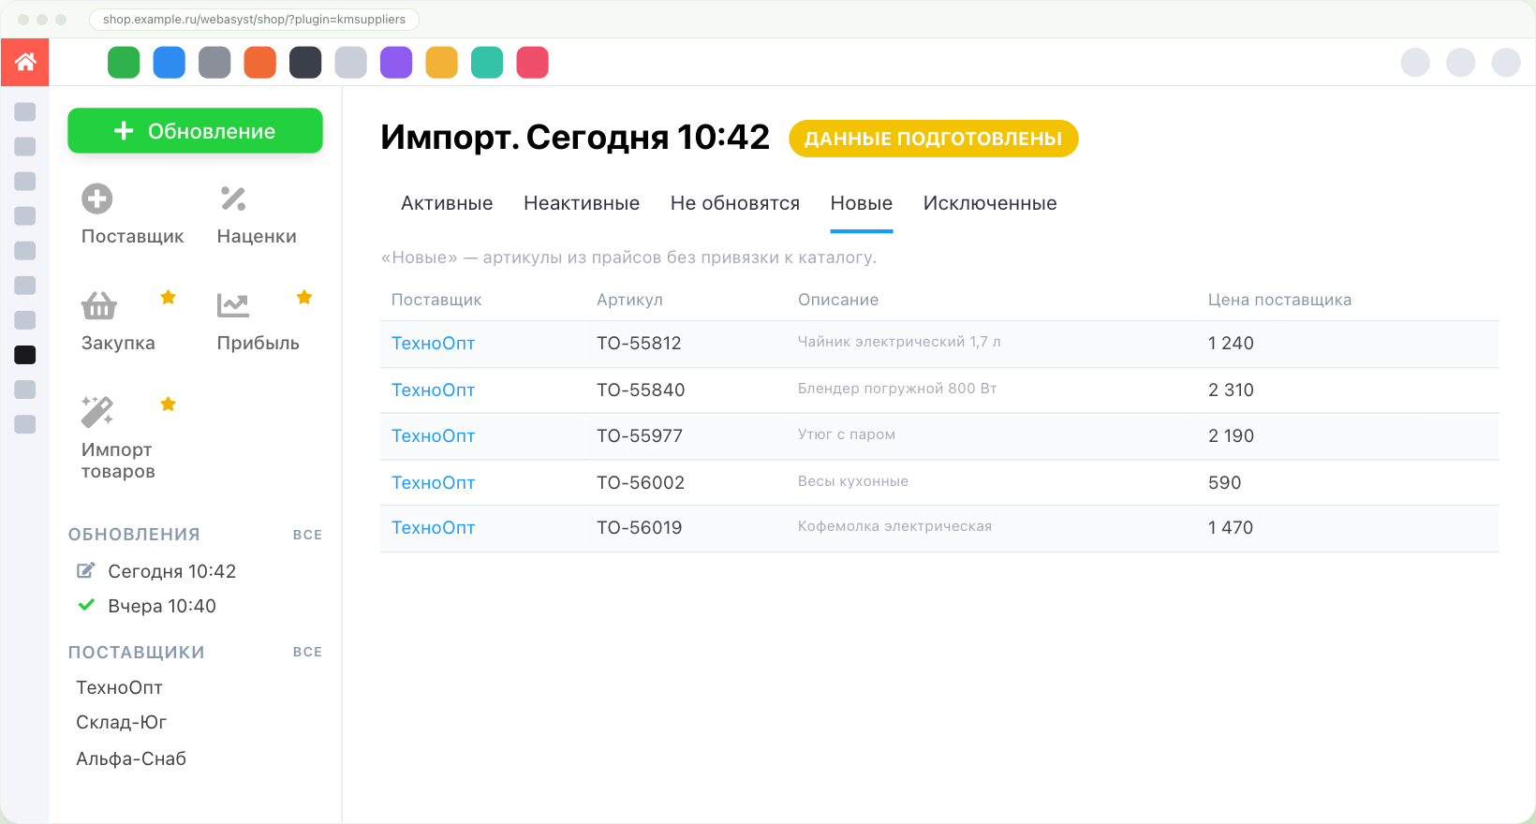Viewport: 1536px width, 824px height.
Task: Open the Наценки percent icon
Action: (x=233, y=199)
